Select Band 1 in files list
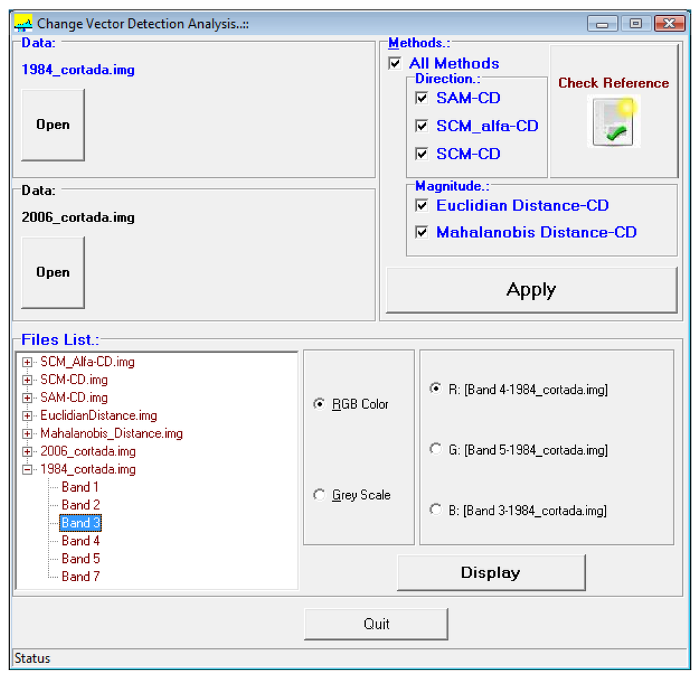Screen dimensions: 700x679 pos(80,487)
